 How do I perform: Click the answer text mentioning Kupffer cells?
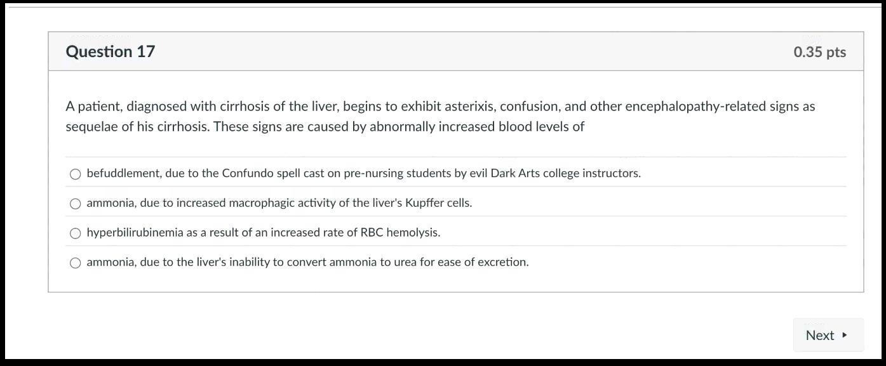[x=279, y=203]
